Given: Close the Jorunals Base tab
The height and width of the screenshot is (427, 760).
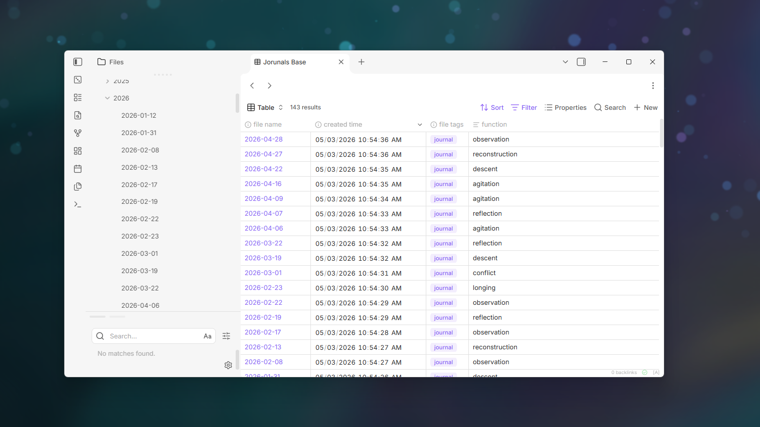Looking at the screenshot, I should pyautogui.click(x=341, y=62).
